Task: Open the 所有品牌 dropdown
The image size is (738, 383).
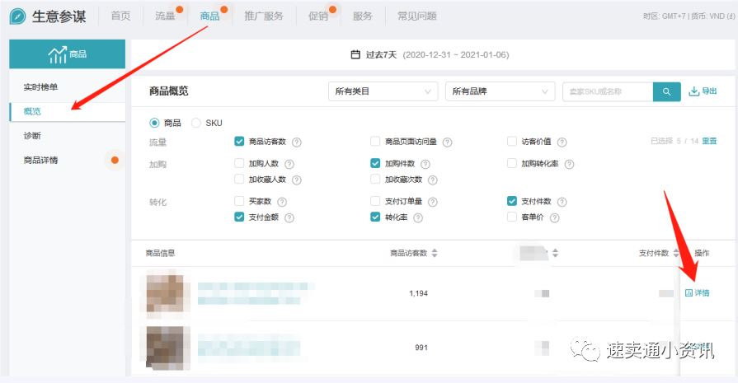Action: pos(500,91)
